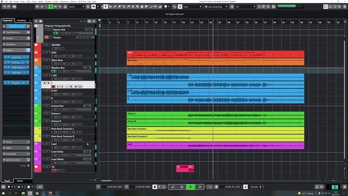This screenshot has width=348, height=196.
Task: Select the Object Selection arrow tool
Action: tap(105, 7)
